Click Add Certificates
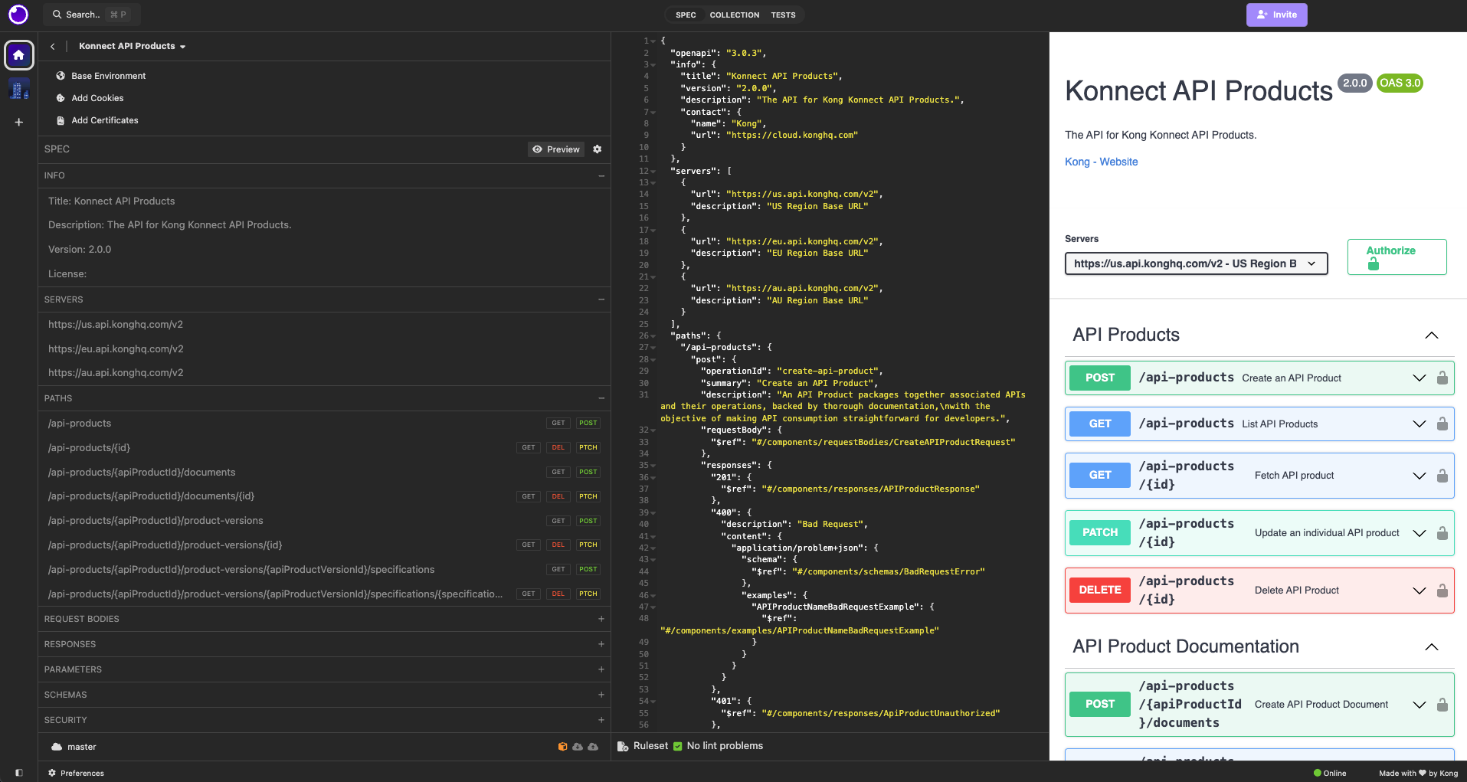Viewport: 1467px width, 782px height. (x=97, y=120)
